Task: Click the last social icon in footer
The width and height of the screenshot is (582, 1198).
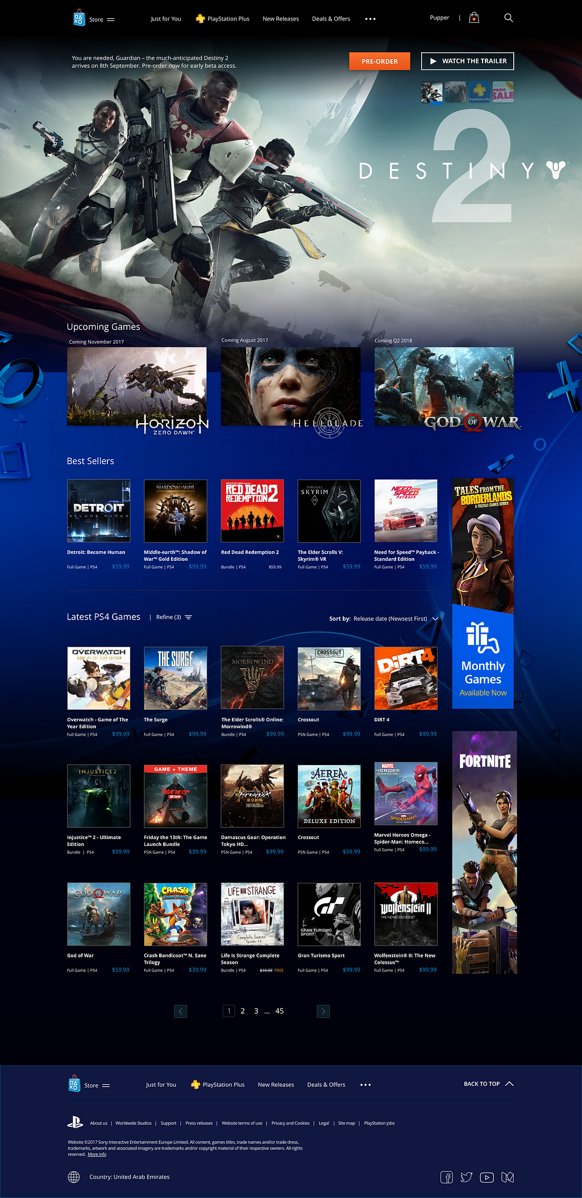Action: coord(508,1177)
